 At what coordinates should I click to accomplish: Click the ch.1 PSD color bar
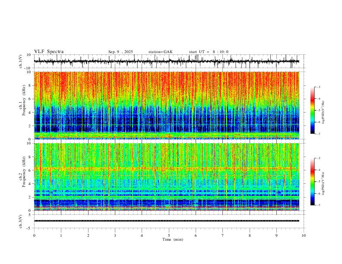coord(313,110)
